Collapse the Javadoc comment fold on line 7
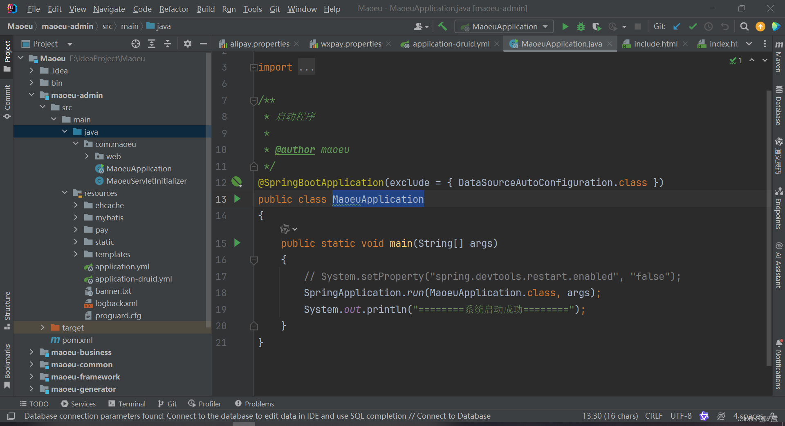785x426 pixels. pos(253,100)
